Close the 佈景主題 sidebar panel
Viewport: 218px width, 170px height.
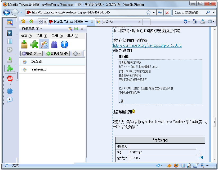82,29
